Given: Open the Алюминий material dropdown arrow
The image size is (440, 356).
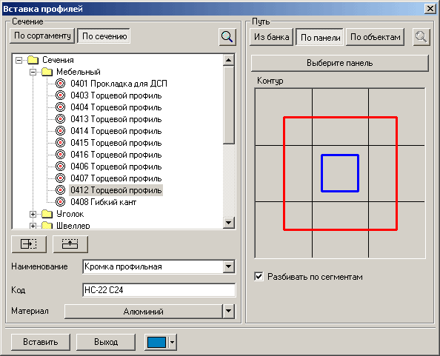Looking at the screenshot, I should click(x=229, y=311).
